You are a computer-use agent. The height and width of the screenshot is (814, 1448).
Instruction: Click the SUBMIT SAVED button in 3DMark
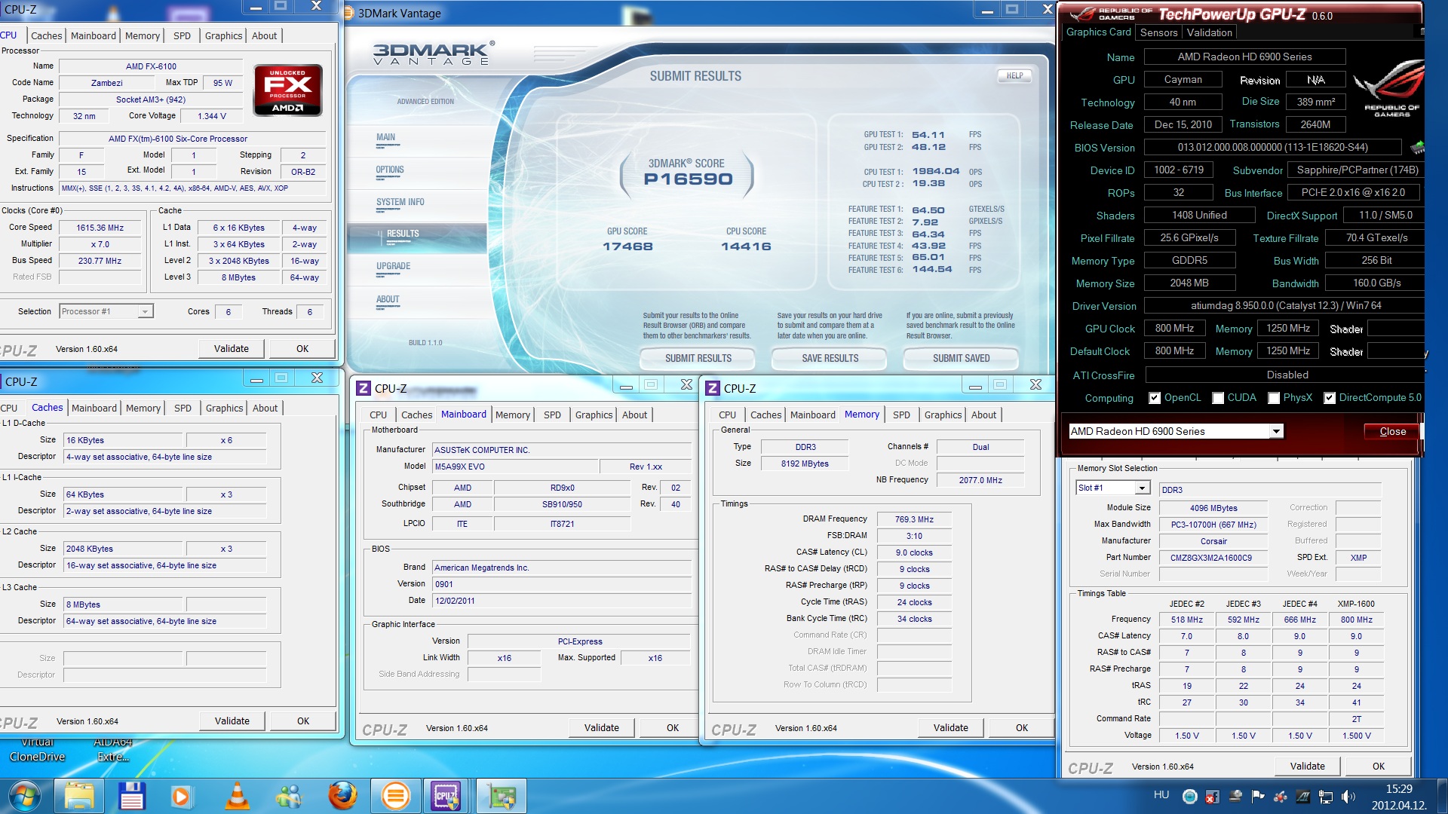coord(961,358)
